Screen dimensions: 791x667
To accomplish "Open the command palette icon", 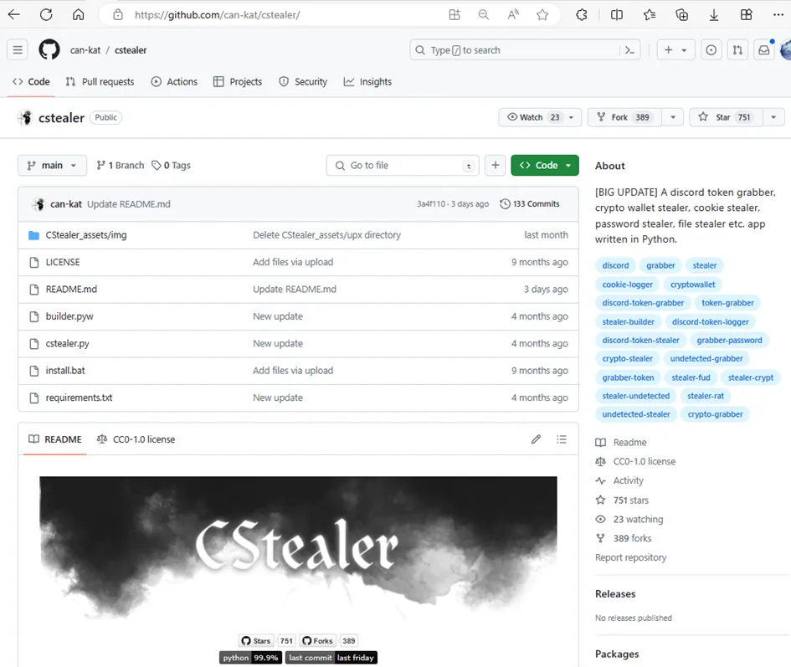I will [x=629, y=50].
